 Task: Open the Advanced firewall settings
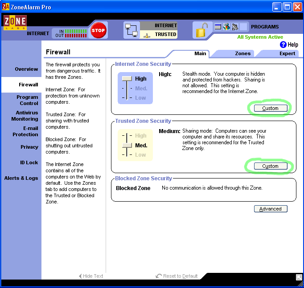click(271, 209)
